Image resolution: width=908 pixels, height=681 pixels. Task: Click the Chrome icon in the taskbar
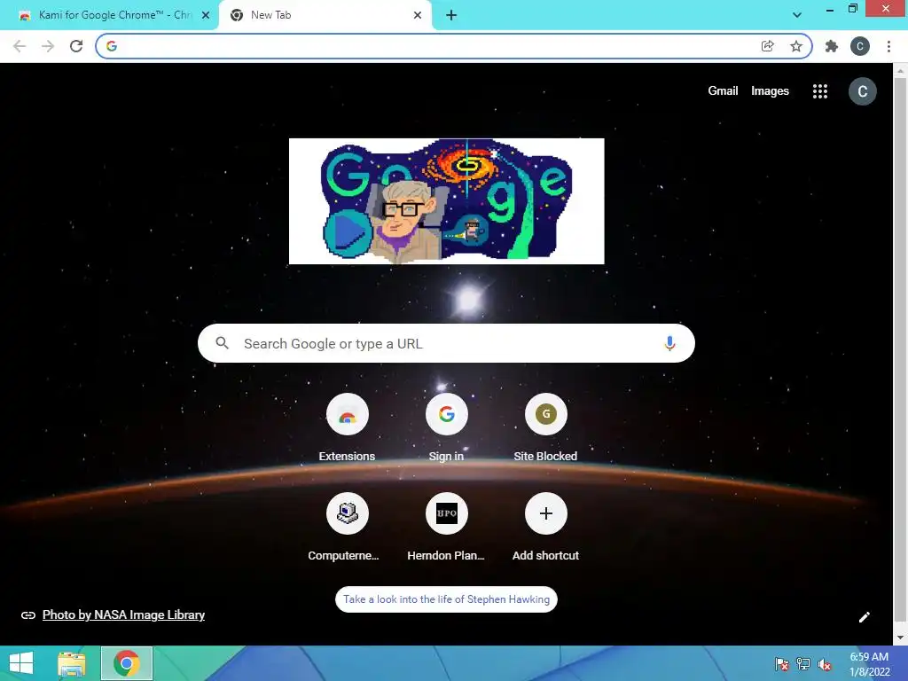[x=127, y=663]
